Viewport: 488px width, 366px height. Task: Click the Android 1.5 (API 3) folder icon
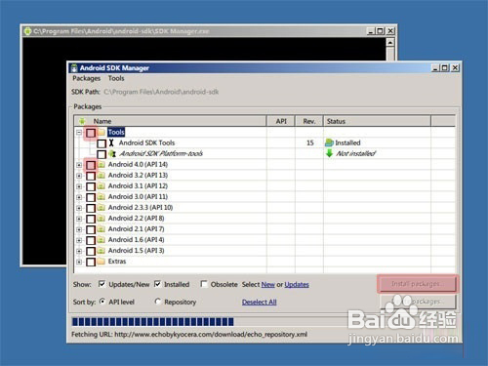point(102,250)
